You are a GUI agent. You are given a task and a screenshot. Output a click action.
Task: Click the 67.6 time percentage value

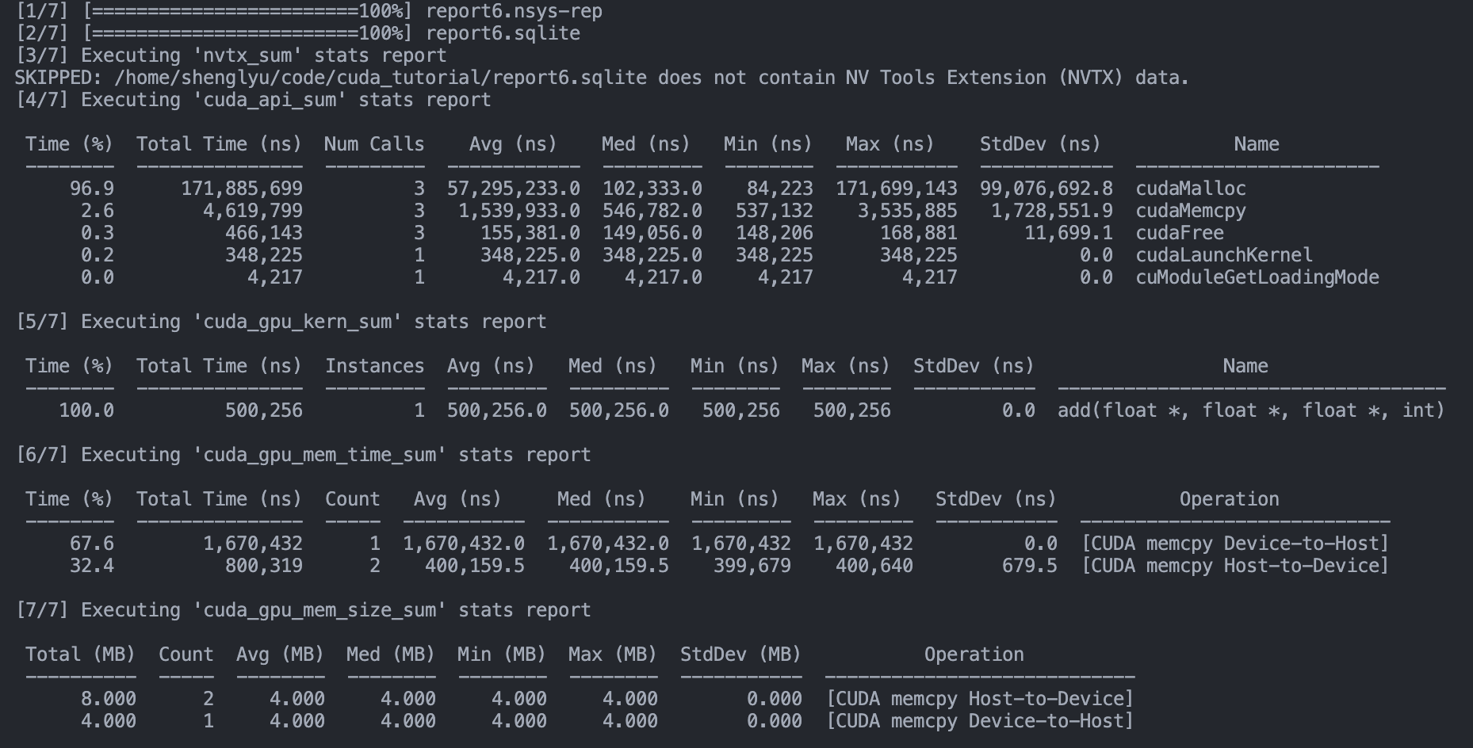click(92, 544)
